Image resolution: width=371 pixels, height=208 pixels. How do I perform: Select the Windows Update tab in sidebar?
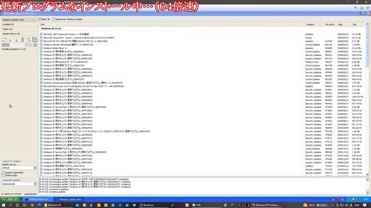[19, 20]
